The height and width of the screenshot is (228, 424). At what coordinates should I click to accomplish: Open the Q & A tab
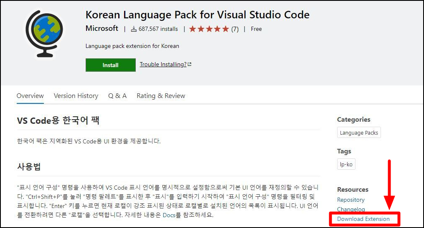(x=117, y=96)
